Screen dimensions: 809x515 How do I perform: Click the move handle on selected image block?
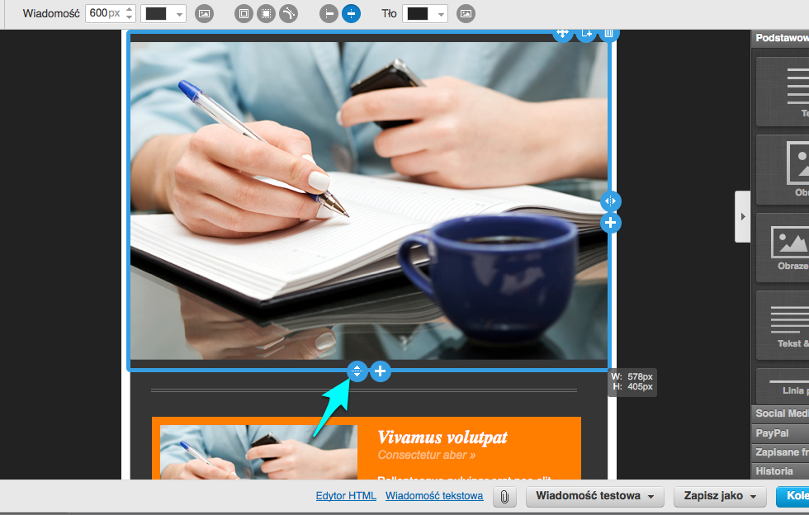563,34
